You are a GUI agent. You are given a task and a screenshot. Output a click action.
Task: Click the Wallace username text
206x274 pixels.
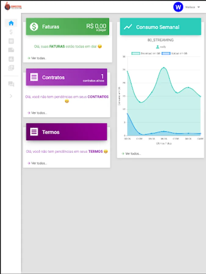click(x=190, y=7)
